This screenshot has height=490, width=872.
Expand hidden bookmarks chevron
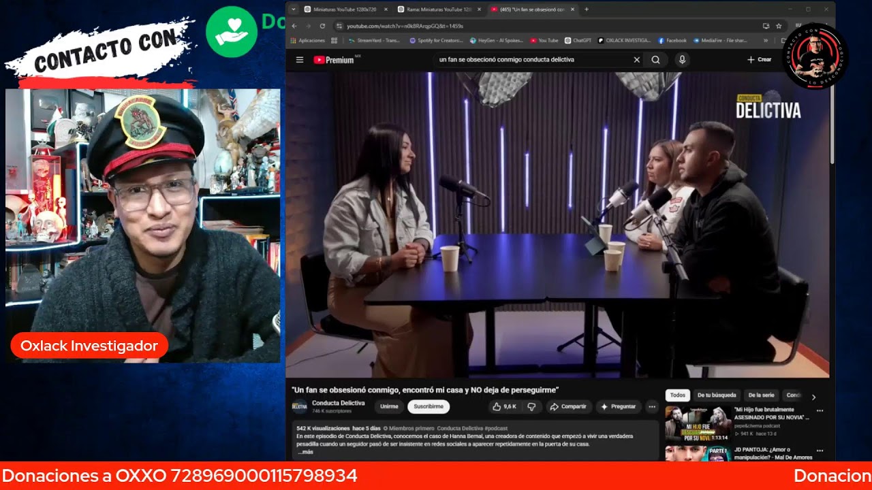765,40
